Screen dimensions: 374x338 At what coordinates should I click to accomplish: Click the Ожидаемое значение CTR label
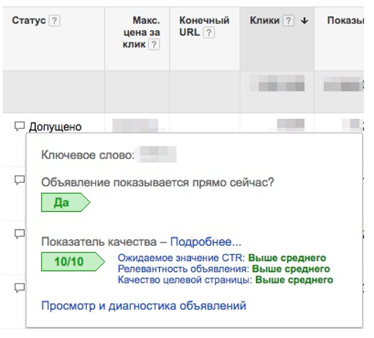click(x=181, y=257)
